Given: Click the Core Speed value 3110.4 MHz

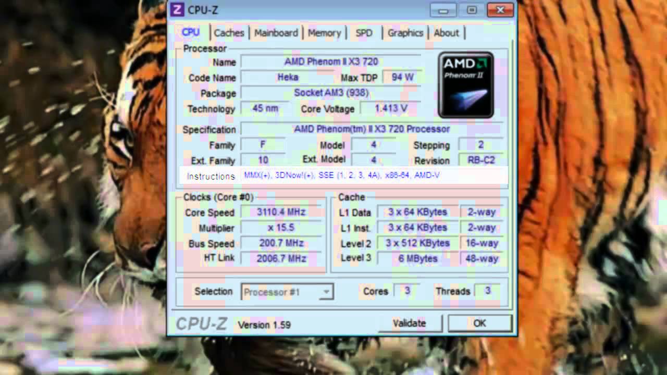Looking at the screenshot, I should pos(281,212).
